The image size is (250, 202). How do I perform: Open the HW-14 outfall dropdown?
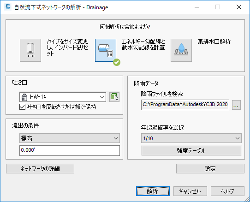click(x=63, y=97)
